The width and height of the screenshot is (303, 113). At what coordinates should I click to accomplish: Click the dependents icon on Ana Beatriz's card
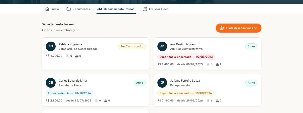click(x=217, y=64)
